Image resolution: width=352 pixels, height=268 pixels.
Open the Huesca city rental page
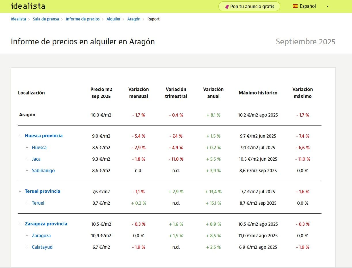pos(39,147)
